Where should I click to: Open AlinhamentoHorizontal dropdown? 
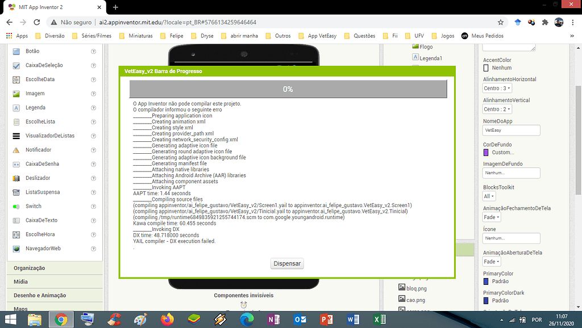click(497, 89)
